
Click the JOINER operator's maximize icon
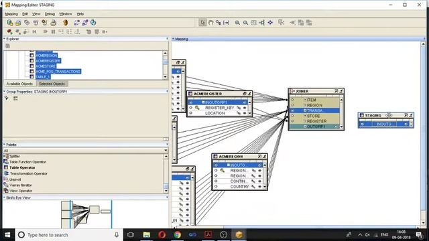tap(336, 91)
